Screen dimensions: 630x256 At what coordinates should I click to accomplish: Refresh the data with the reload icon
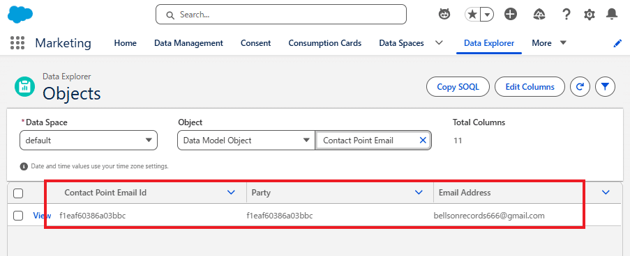tap(580, 86)
